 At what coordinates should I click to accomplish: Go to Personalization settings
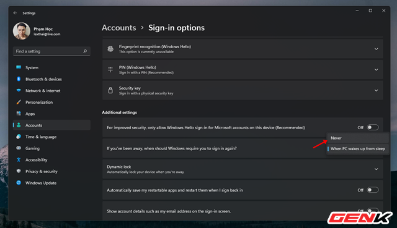point(51,102)
